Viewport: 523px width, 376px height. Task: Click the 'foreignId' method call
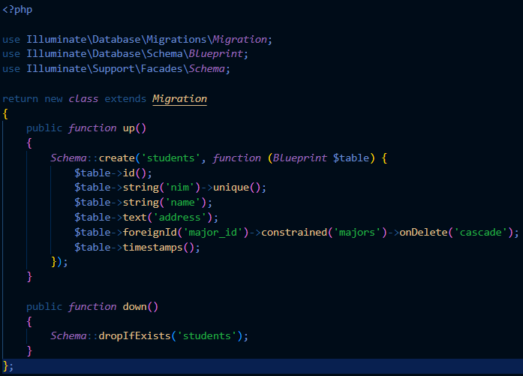point(150,232)
